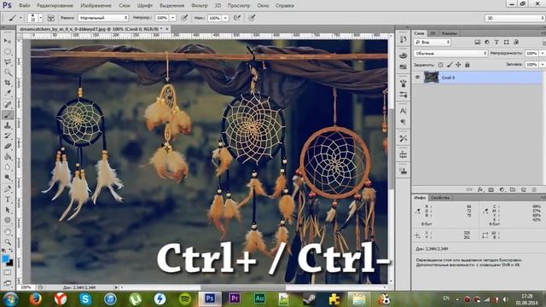Select the Lasso tool

[8, 62]
